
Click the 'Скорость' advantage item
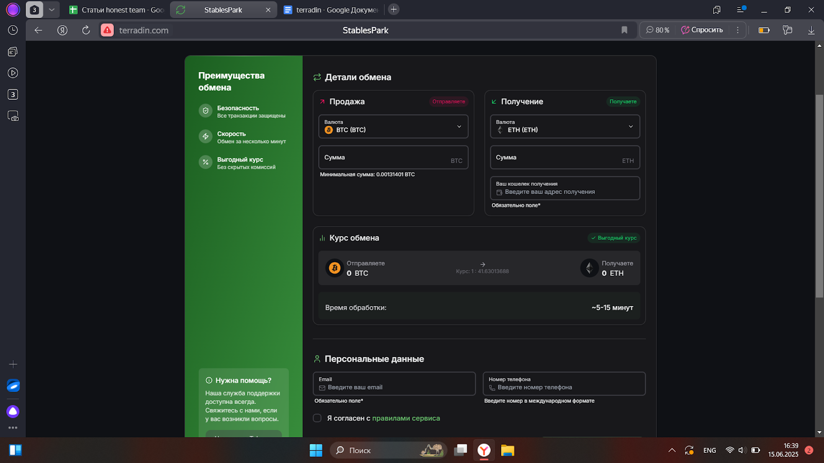click(x=242, y=137)
